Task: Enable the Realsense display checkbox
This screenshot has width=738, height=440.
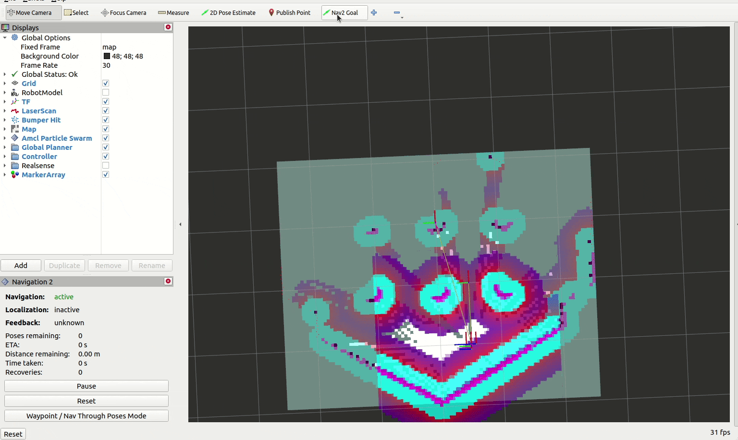Action: (106, 166)
